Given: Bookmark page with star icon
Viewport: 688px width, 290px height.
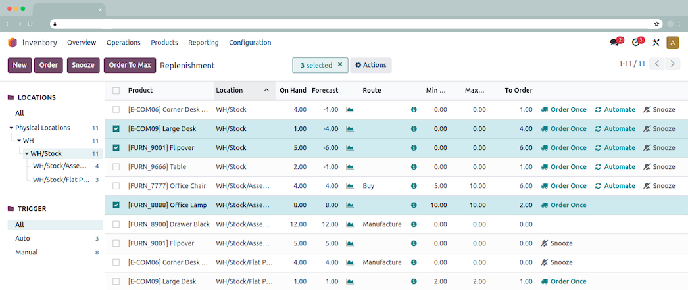Looking at the screenshot, I should 656,24.
